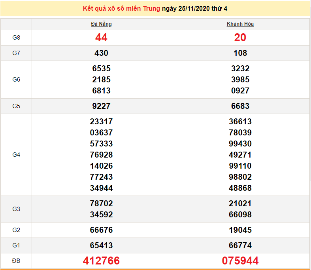Click Khánh Hòa G8 result 20
Image resolution: width=311 pixels, height=270 pixels.
pos(240,38)
